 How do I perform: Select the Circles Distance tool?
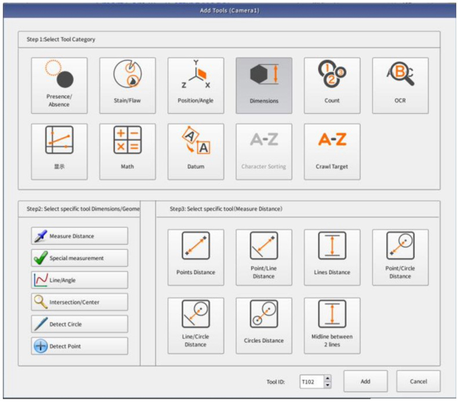[x=264, y=325]
